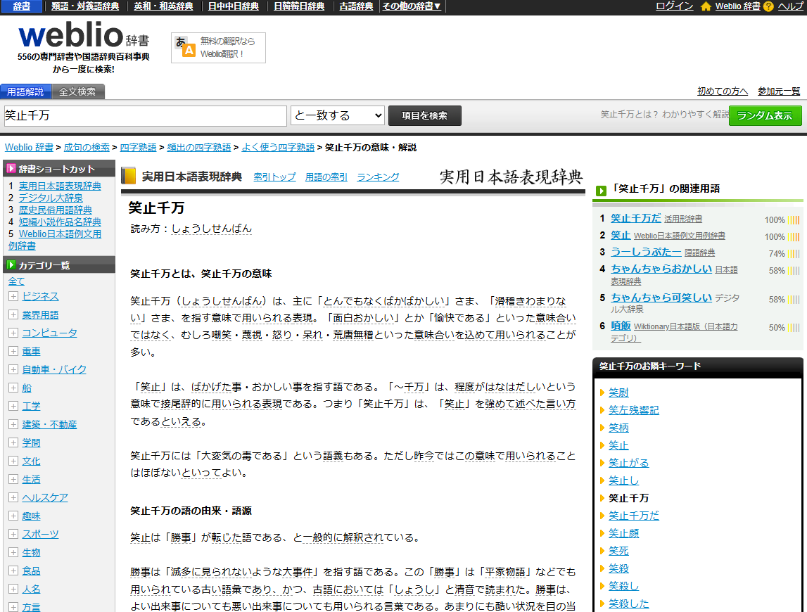Open the 用語の索引 link
This screenshot has height=612, width=807.
coord(326,177)
